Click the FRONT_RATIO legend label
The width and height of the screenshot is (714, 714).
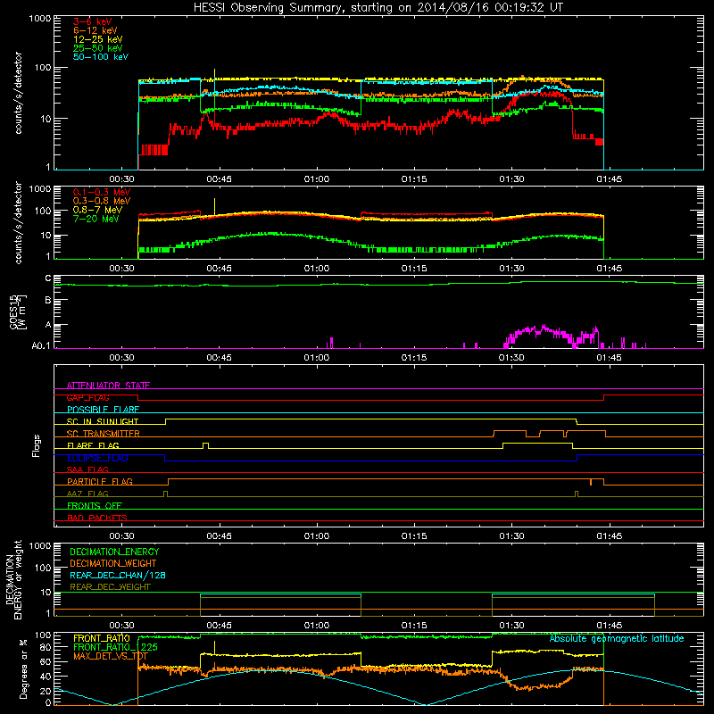[102, 638]
